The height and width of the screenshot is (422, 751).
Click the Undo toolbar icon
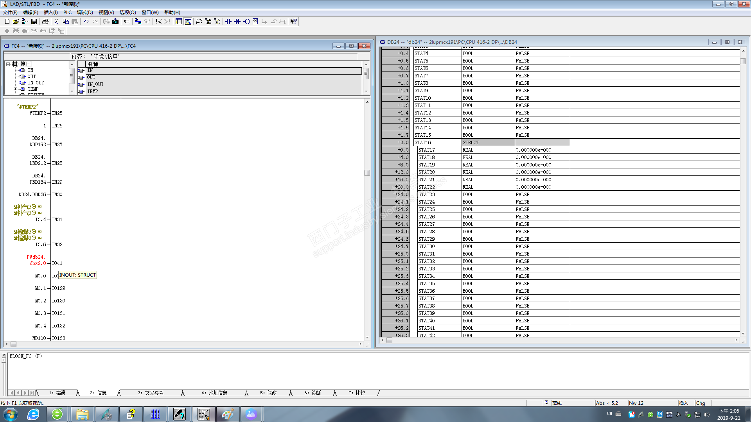(x=86, y=21)
